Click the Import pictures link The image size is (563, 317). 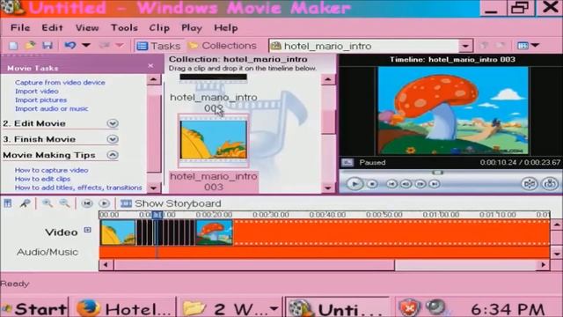[40, 100]
